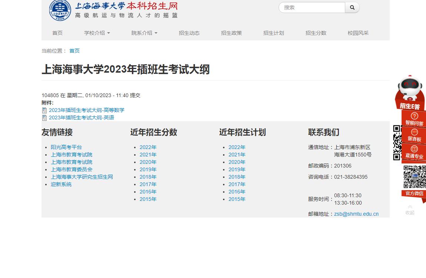This screenshot has width=426, height=278.
Task: Open the 招生动态 menu item
Action: (x=189, y=33)
